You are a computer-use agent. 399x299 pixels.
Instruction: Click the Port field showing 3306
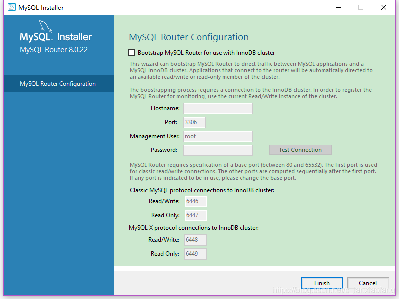coord(194,122)
